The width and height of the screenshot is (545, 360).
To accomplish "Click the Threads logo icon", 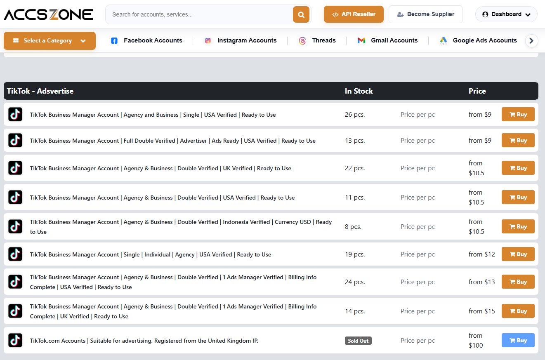I will click(302, 40).
